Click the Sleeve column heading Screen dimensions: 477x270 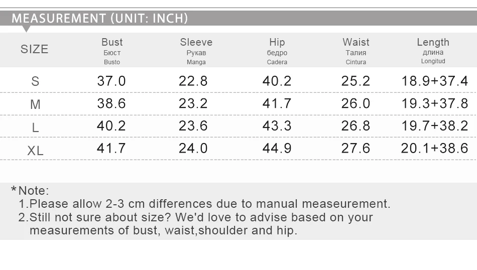(196, 42)
